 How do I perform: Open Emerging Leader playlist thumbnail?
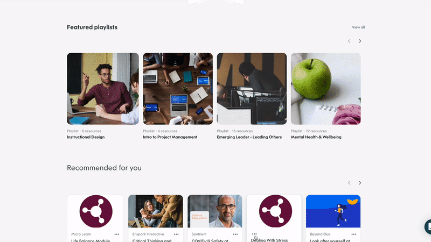click(252, 89)
